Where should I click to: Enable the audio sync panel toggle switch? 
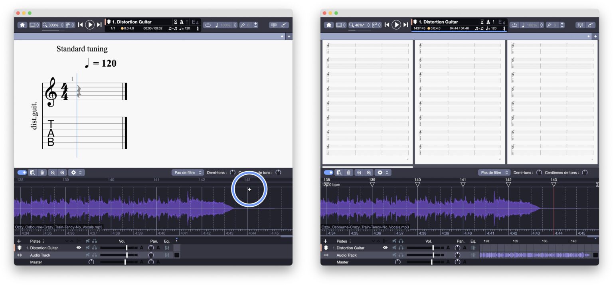[x=23, y=172]
